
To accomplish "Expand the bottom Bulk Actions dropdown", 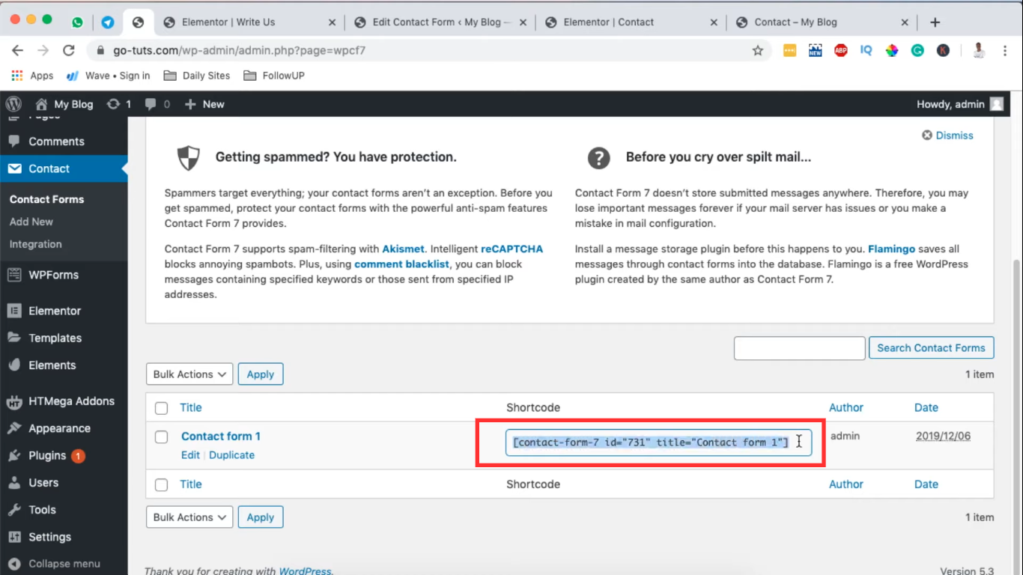I will coord(189,517).
